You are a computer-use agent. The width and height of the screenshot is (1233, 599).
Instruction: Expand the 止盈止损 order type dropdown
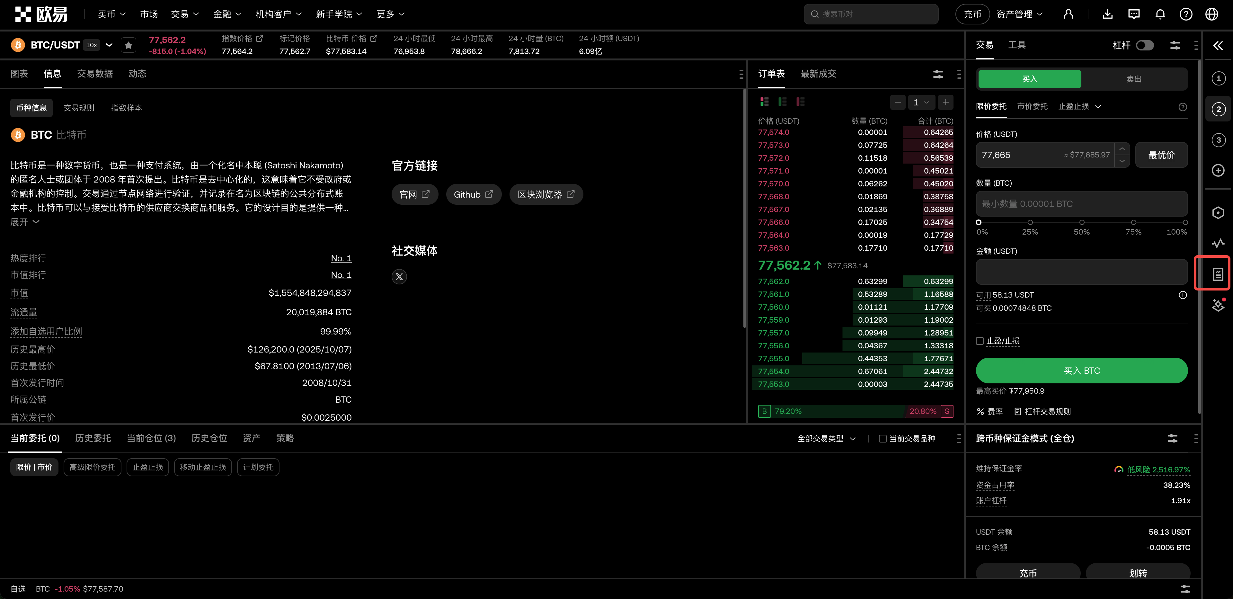[x=1079, y=106]
